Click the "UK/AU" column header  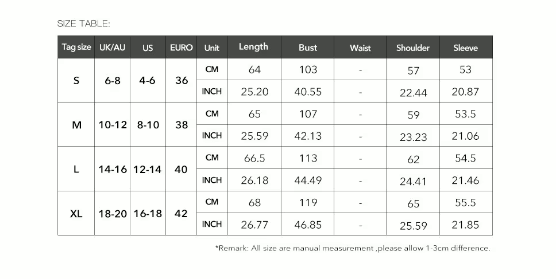click(x=112, y=48)
